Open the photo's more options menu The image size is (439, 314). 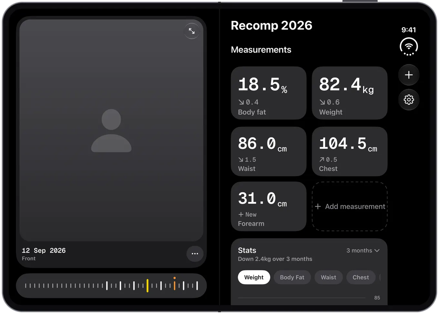tap(195, 254)
